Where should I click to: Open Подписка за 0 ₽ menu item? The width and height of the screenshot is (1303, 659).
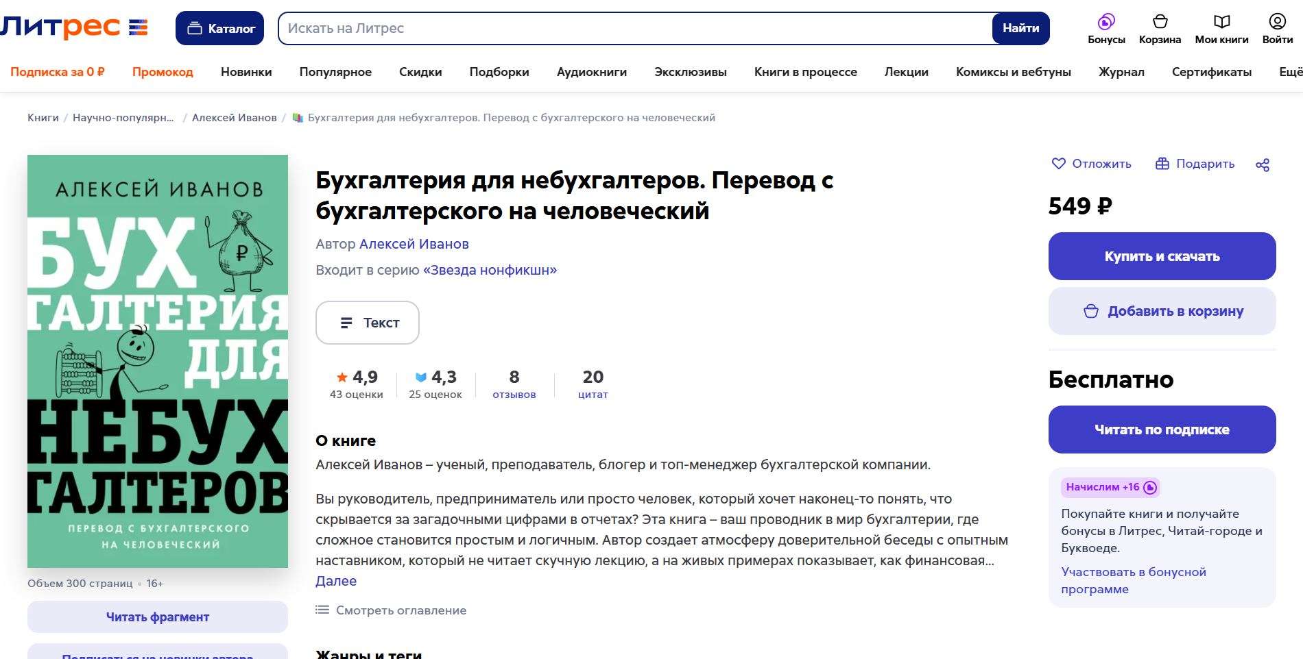[x=58, y=72]
